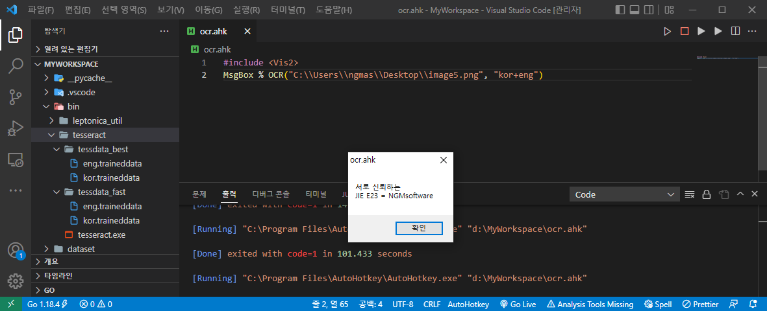The image size is (767, 311).
Task: Open the 선택 영역(S) menu
Action: [x=124, y=10]
